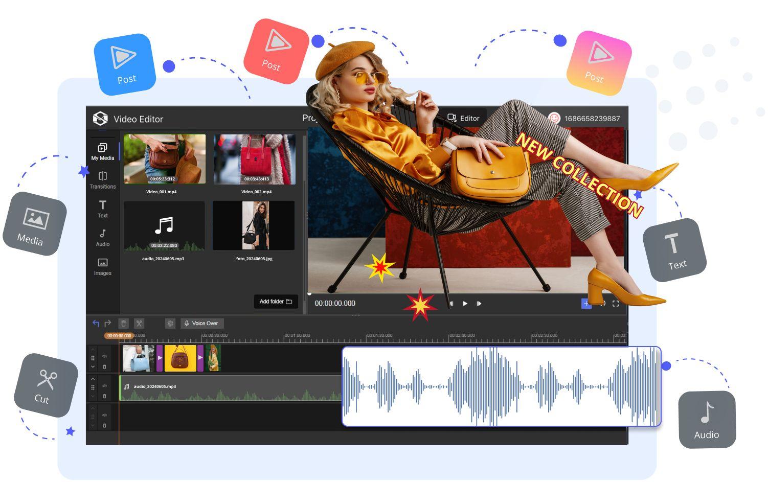Switch to the Transitions panel

(x=102, y=180)
